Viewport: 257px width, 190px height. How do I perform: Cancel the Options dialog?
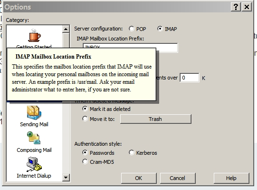click(x=178, y=178)
